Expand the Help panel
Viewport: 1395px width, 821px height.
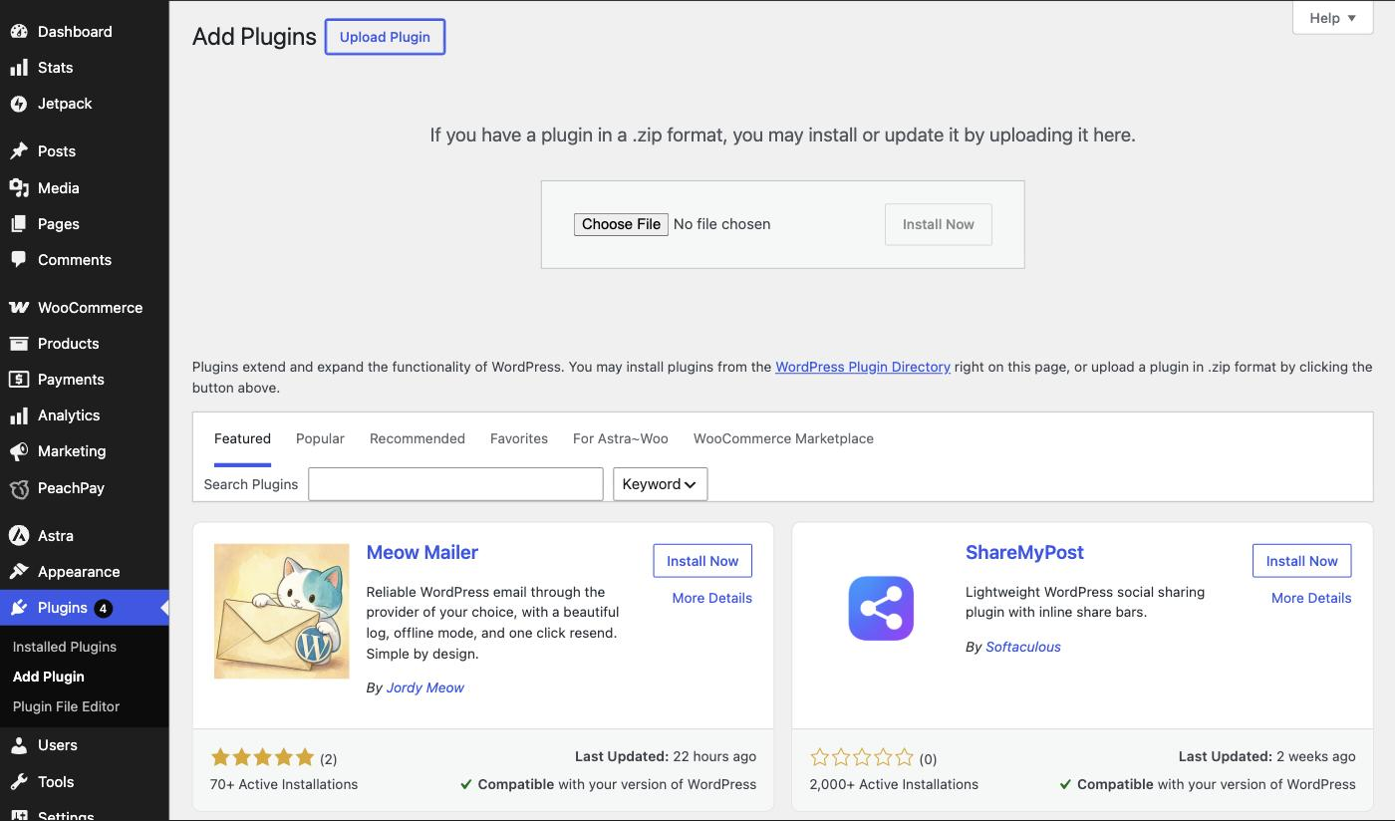1333,18
